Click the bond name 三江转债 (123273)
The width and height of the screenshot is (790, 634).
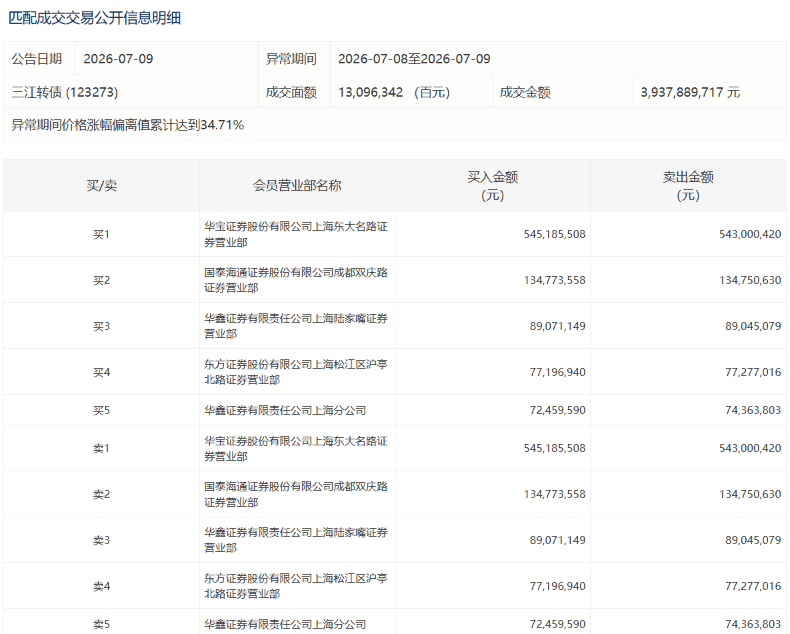[65, 92]
